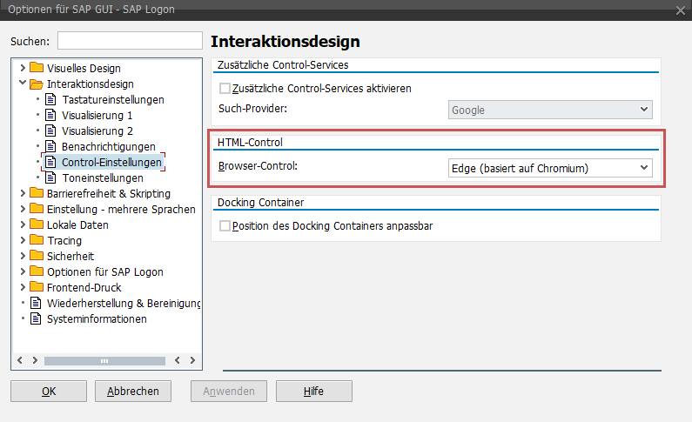Screen dimensions: 692x422
Task: Click into the Suchen search field
Action: (130, 41)
